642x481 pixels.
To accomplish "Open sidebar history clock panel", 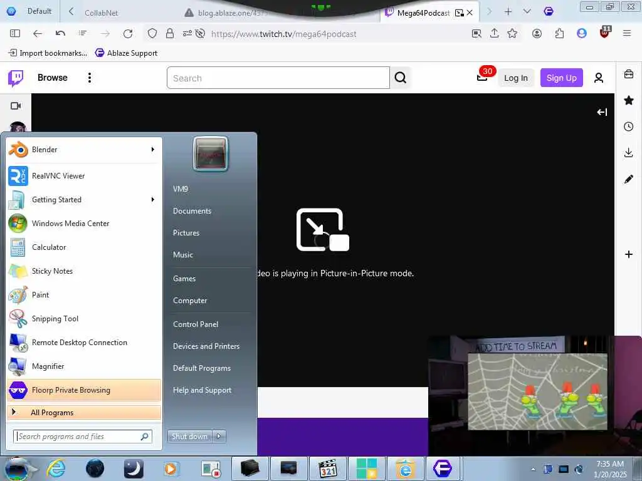I will pos(628,127).
